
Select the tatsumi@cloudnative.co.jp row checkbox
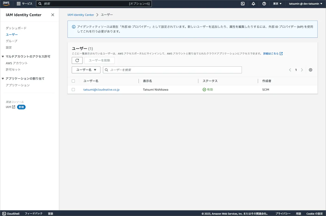(x=73, y=90)
